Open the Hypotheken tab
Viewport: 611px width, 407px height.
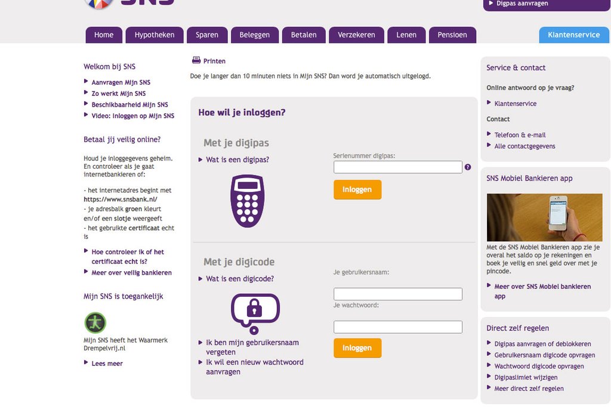(x=155, y=35)
